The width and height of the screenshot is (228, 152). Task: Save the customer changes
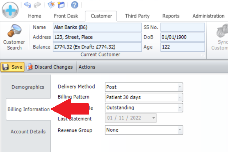pyautogui.click(x=13, y=67)
